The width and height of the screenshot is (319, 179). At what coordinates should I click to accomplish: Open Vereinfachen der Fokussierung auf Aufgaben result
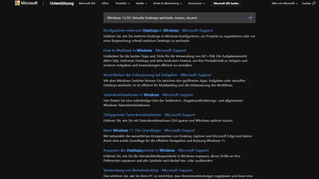pos(157,75)
